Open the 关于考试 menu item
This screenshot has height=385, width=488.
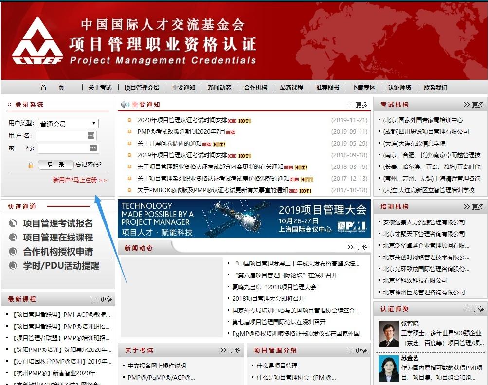100,88
